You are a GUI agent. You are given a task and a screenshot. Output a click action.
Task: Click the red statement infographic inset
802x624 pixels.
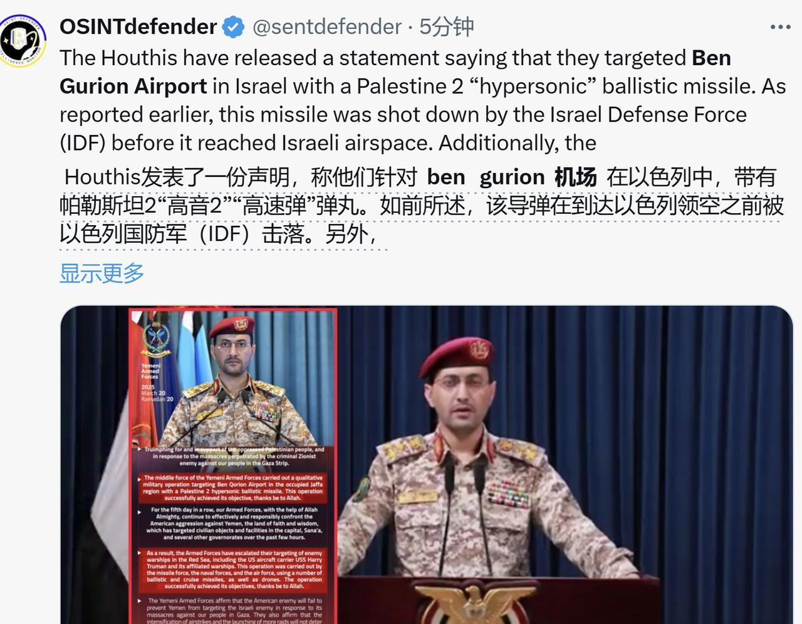coord(232,466)
